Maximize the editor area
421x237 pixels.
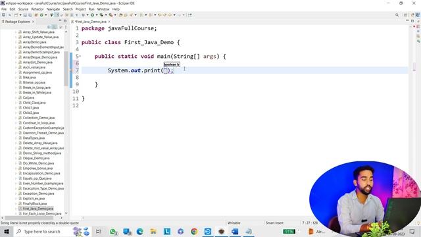tap(412, 20)
